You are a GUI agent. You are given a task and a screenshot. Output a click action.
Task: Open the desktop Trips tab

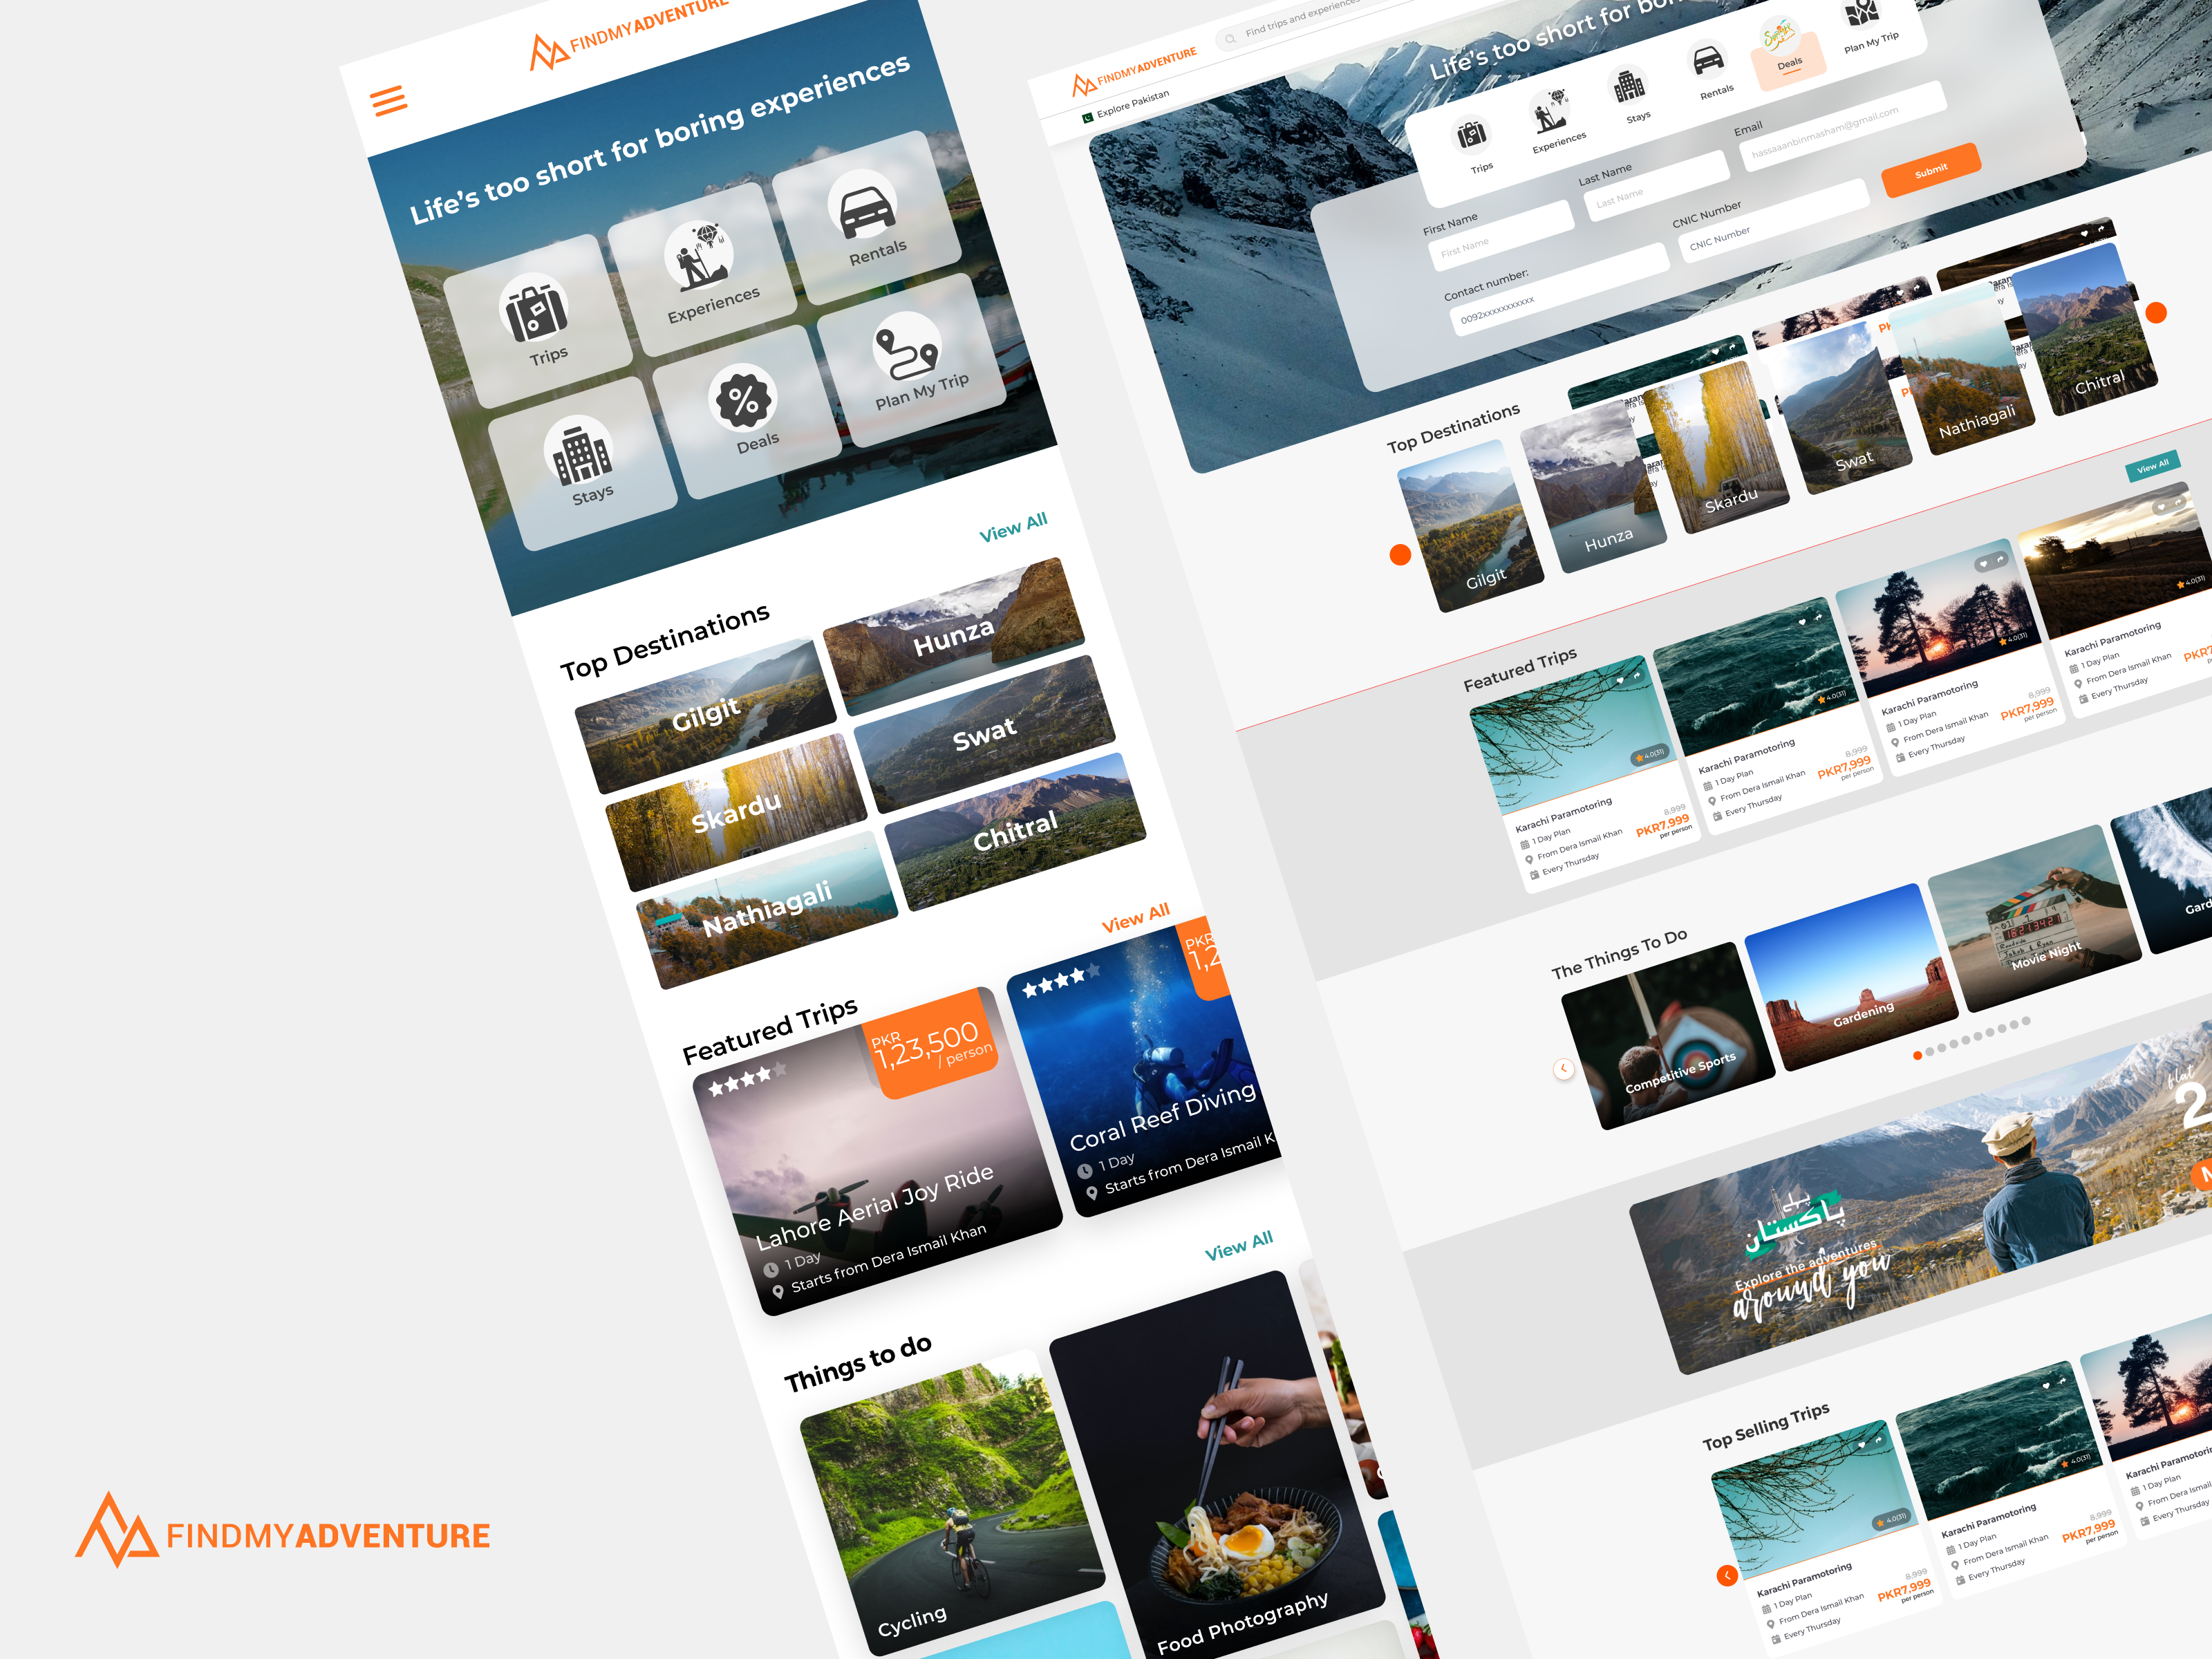tap(1472, 136)
